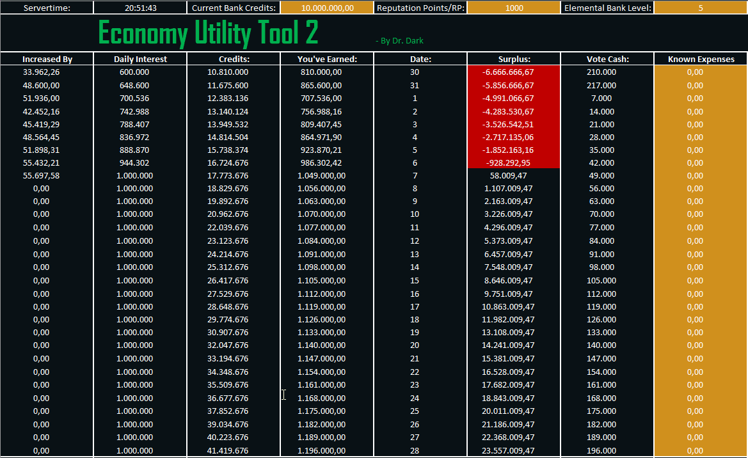Click the 'Known Expenses' column header
This screenshot has height=458, width=748.
[701, 59]
